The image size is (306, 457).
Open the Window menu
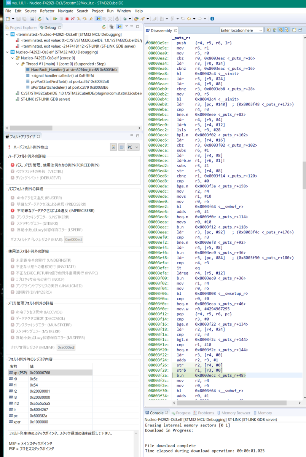[124, 11]
